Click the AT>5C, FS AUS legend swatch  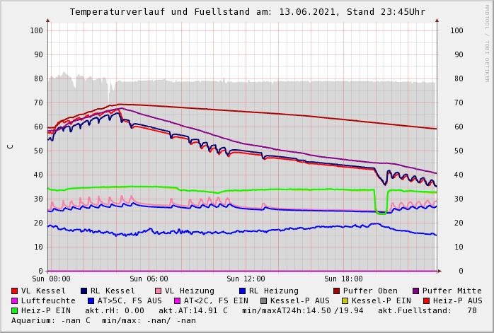point(91,301)
